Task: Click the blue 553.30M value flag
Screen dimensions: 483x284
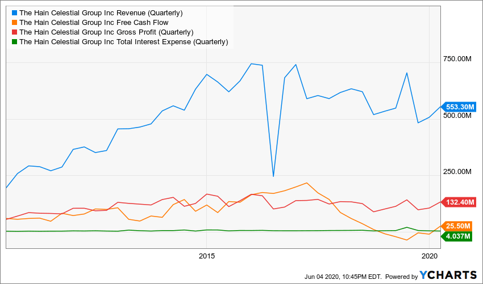Action: click(459, 107)
